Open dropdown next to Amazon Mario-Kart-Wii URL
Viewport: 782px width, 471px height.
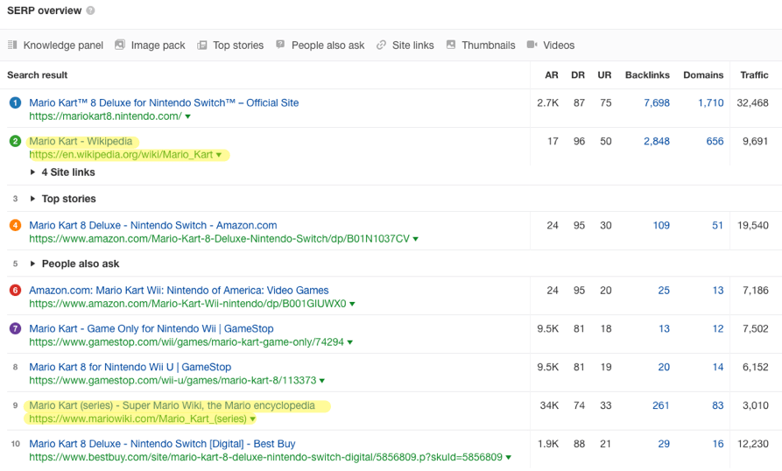pos(352,304)
